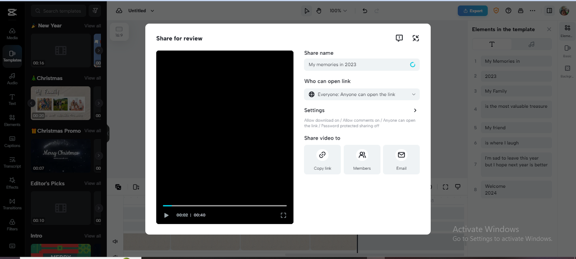Collapse the templates side panel

(x=108, y=133)
